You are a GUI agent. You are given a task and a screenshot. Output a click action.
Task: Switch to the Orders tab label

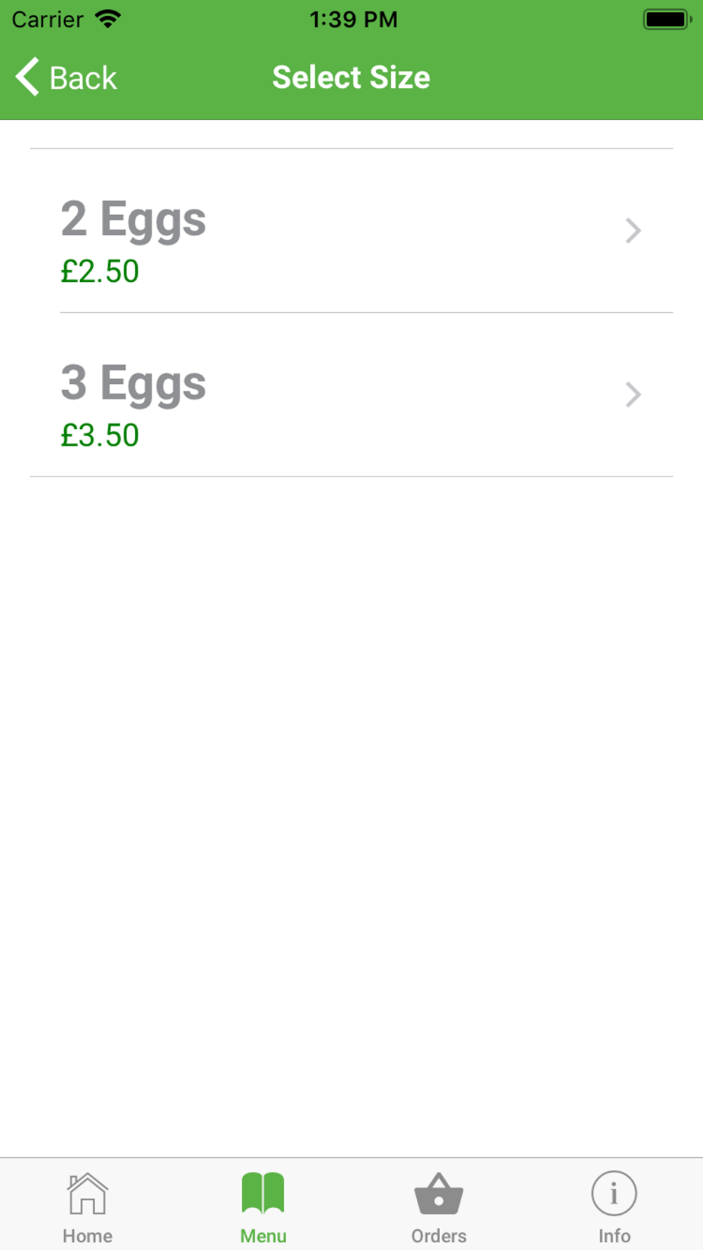pyautogui.click(x=439, y=1235)
